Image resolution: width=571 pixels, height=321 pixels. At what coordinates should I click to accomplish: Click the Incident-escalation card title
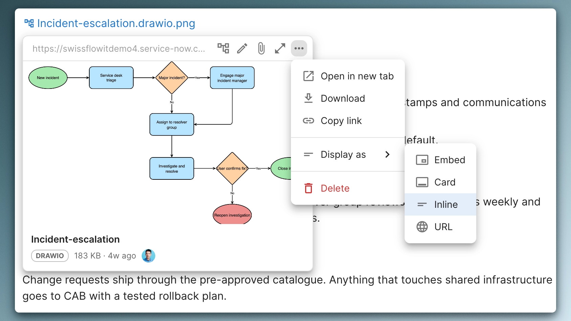tap(75, 239)
